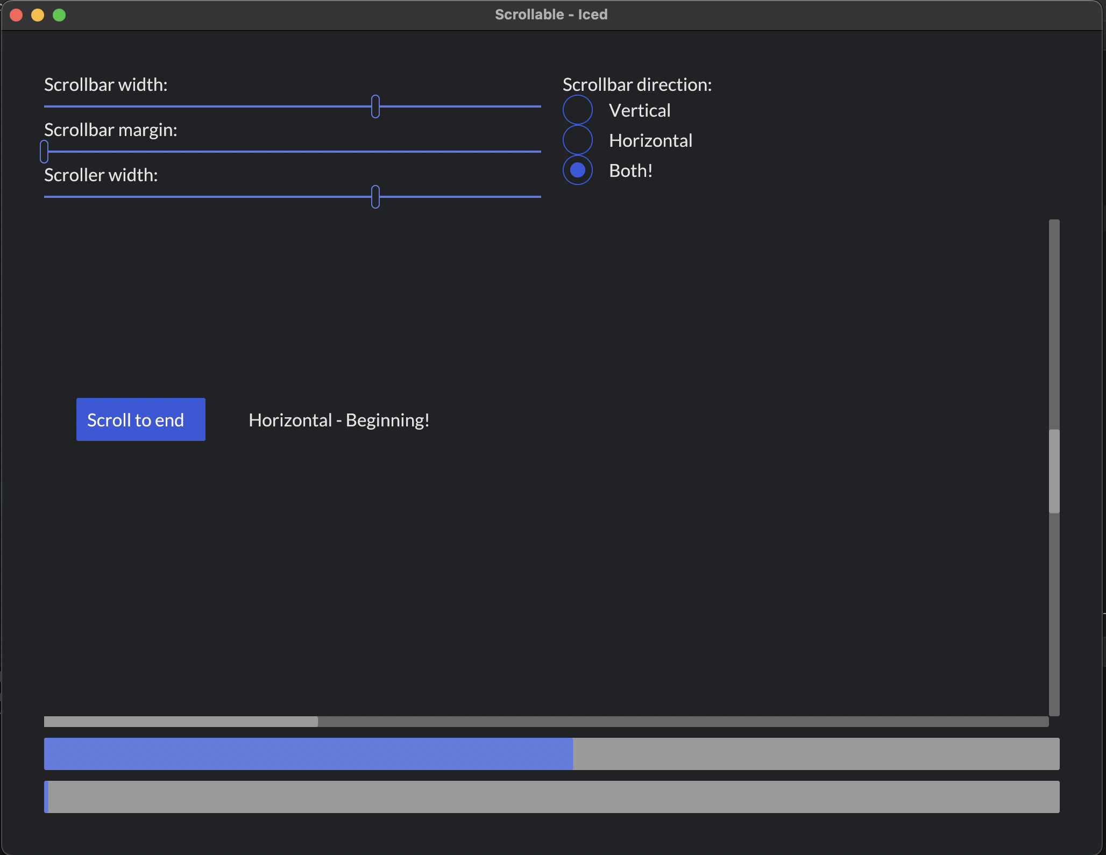Click the vertical scrollbar thumb

1054,471
